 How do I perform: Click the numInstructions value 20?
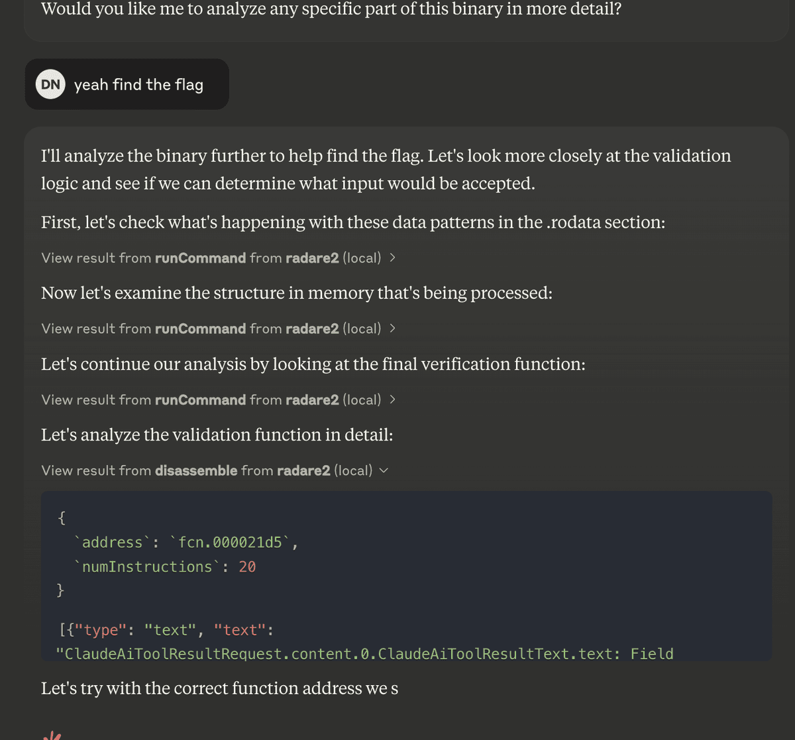(x=247, y=566)
